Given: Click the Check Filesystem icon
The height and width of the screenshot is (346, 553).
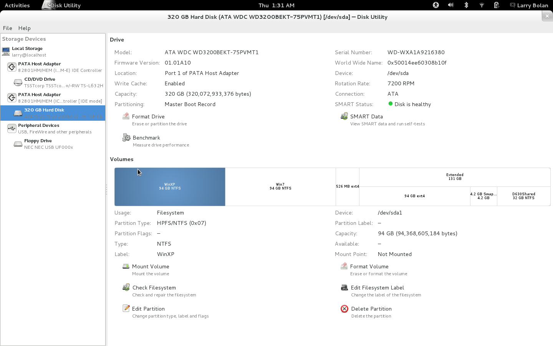Looking at the screenshot, I should tap(126, 287).
